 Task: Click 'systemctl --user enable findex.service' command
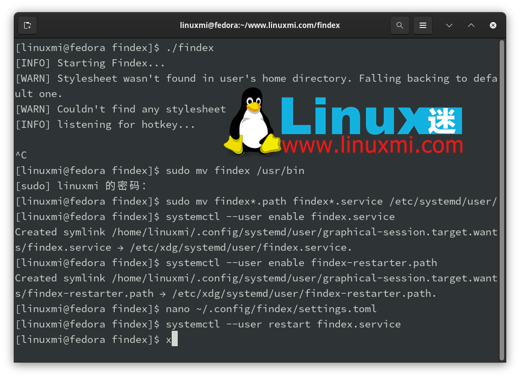pos(280,217)
